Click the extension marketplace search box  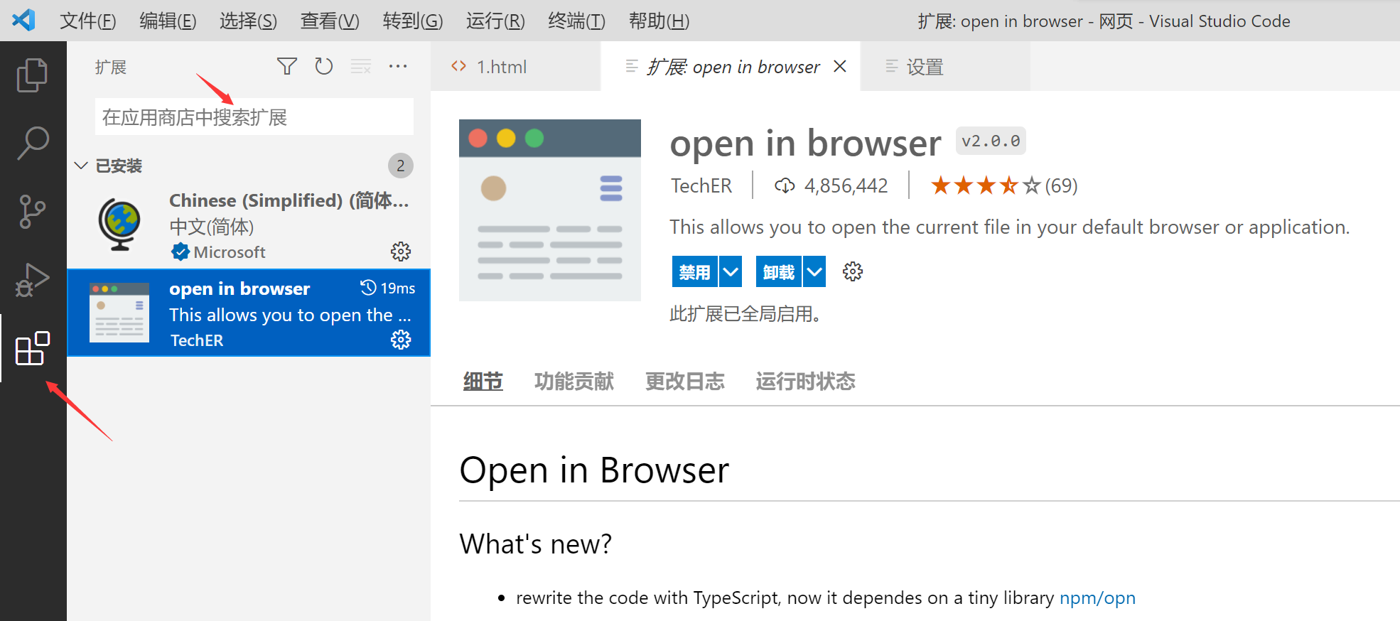(254, 117)
